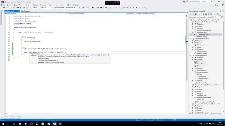
Task: Open the Панель элементов tab
Action: point(195,114)
